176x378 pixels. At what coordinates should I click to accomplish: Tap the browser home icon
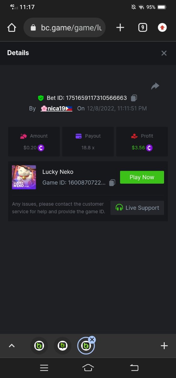point(12,28)
